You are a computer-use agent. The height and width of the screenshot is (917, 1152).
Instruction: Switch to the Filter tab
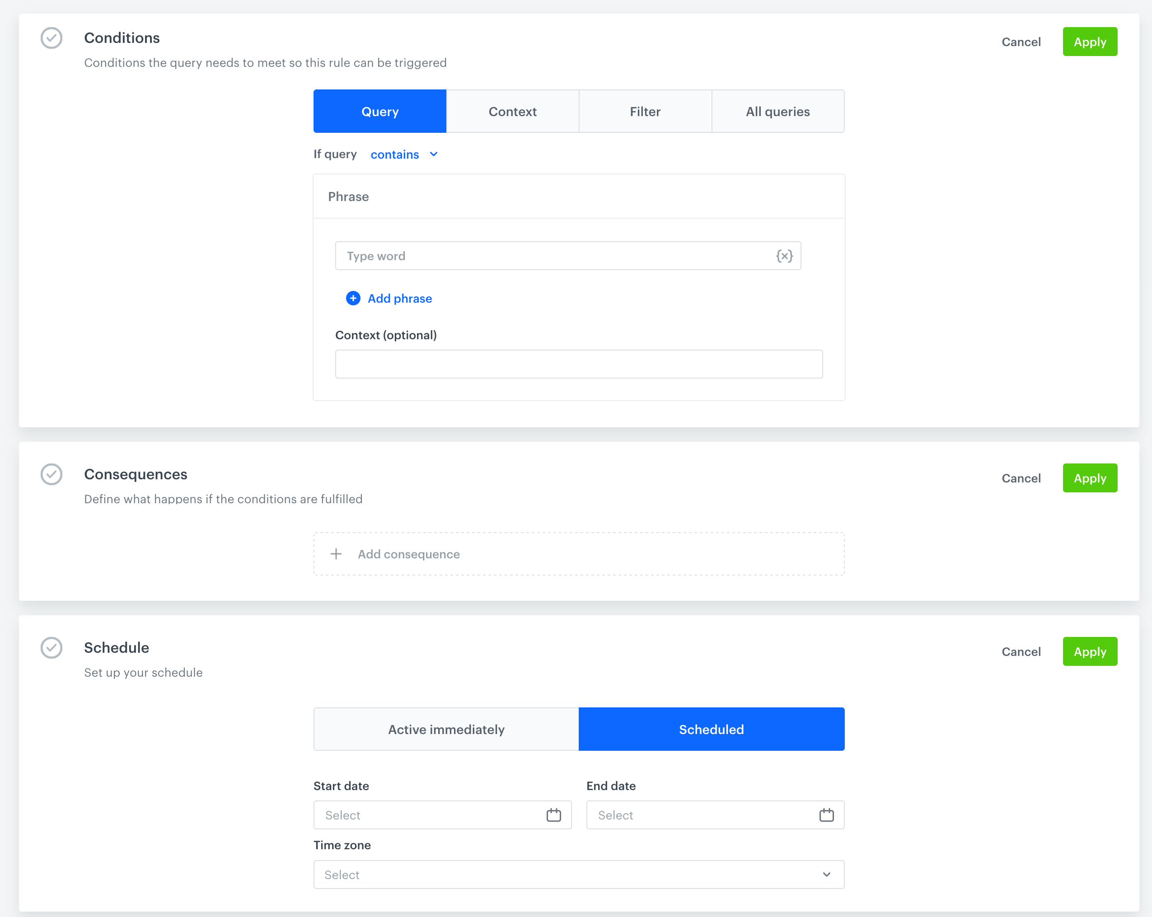[x=645, y=111]
